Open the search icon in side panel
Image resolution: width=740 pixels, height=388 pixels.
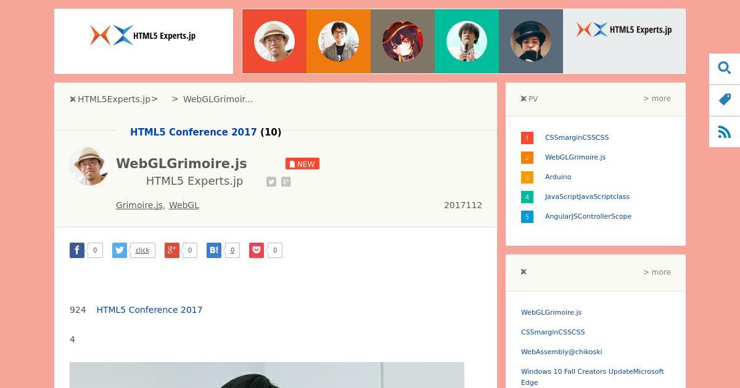pos(725,68)
